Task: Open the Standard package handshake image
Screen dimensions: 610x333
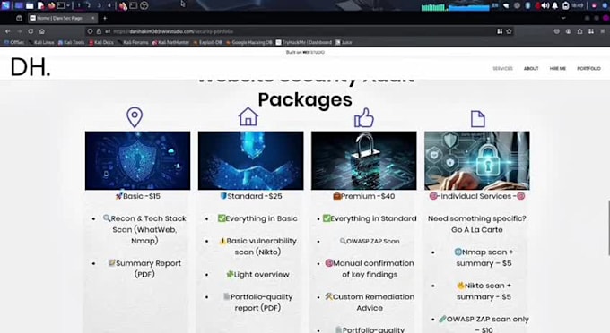Action: point(251,160)
